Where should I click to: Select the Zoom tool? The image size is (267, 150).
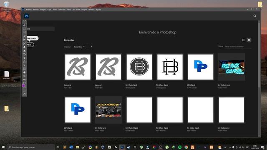(24, 76)
